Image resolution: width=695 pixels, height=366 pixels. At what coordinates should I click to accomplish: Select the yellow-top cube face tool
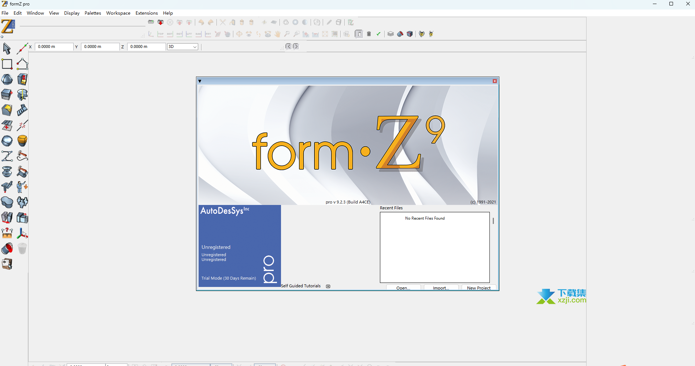(7, 110)
